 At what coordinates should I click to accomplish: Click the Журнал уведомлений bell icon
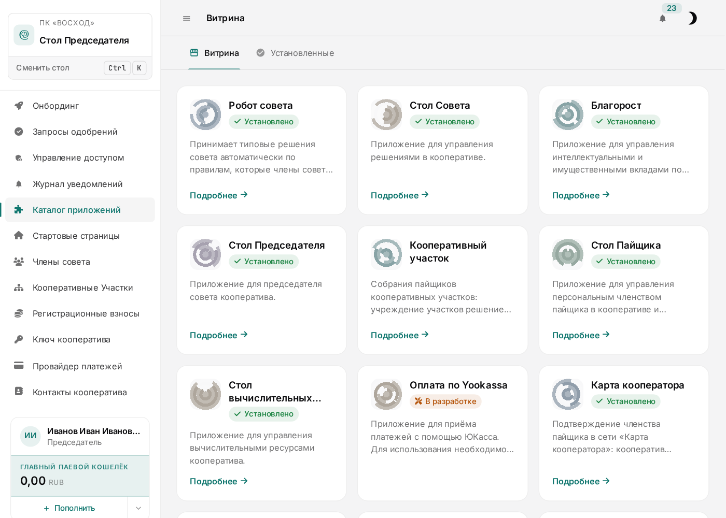point(19,184)
